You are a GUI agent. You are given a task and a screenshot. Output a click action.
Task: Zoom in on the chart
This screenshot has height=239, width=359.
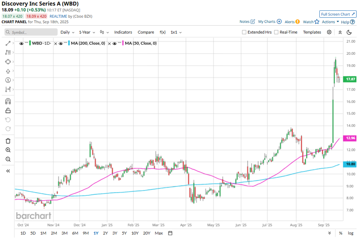point(8,150)
